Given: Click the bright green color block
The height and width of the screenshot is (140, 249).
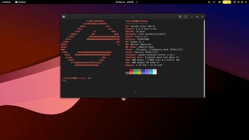Looking at the screenshot, I should 135,73.
